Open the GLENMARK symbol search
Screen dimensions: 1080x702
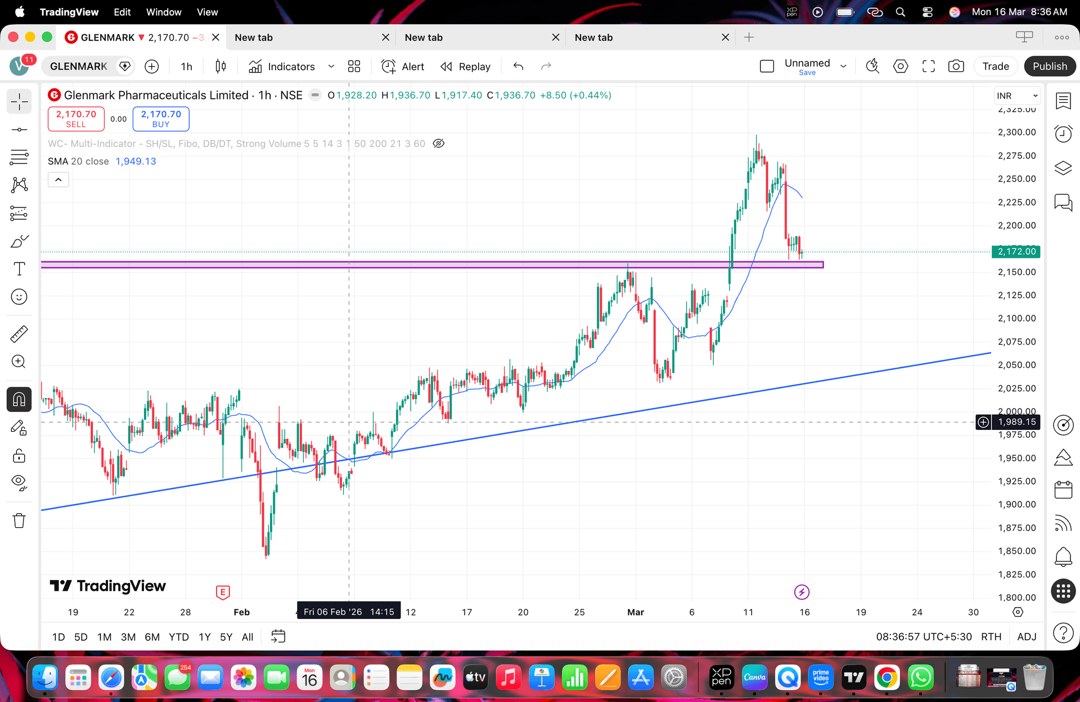point(79,66)
